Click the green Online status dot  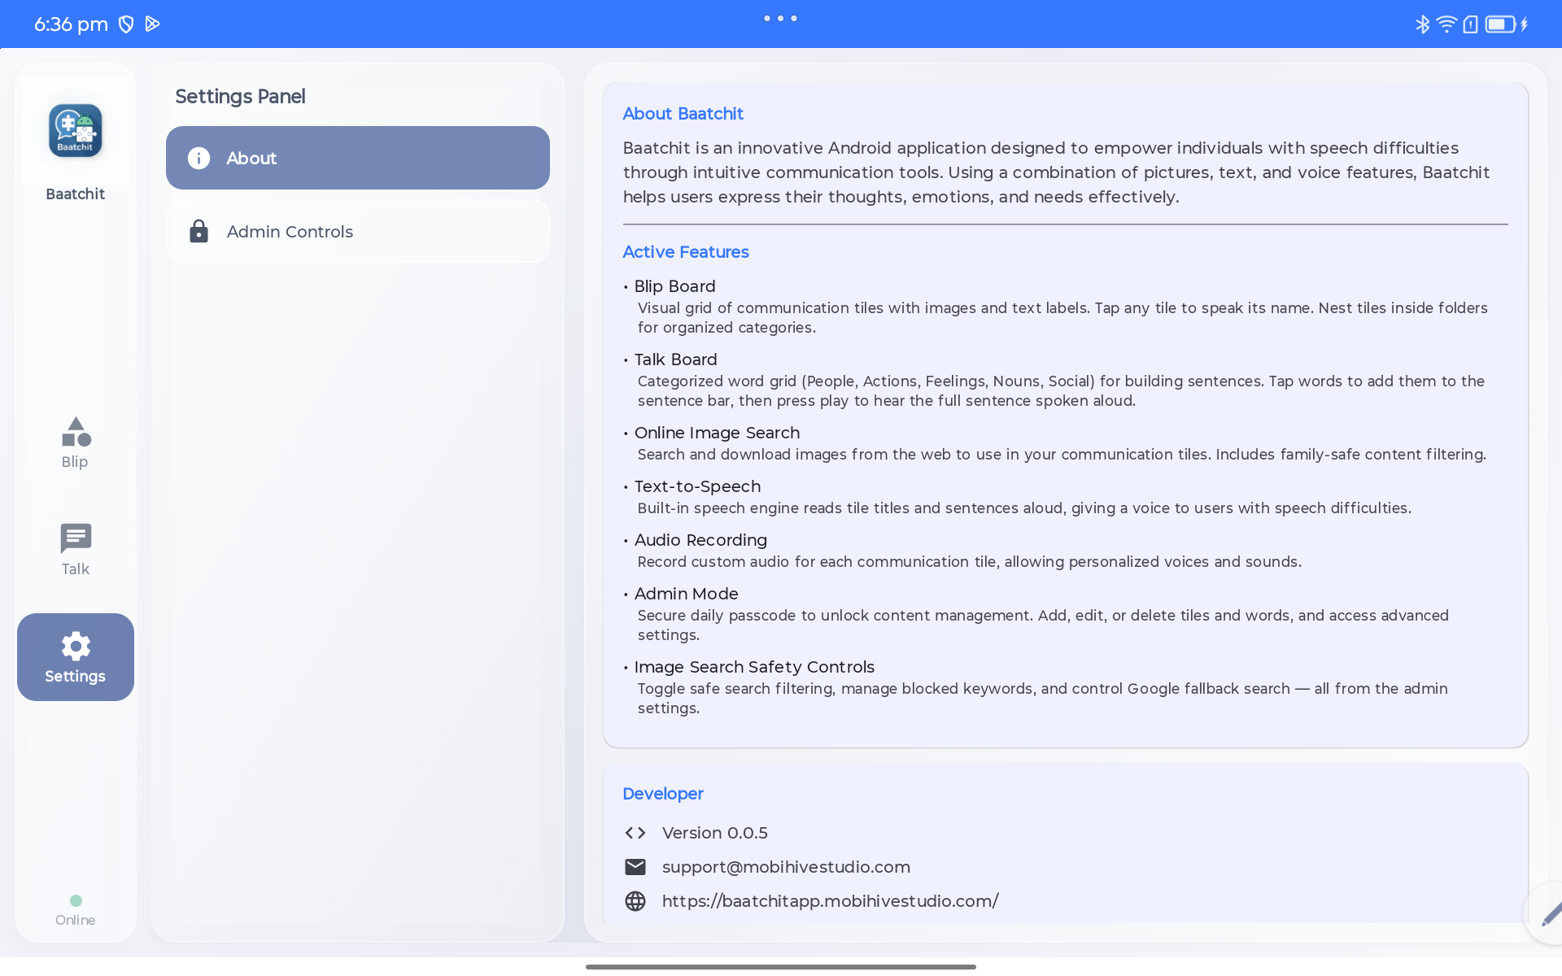coord(76,900)
